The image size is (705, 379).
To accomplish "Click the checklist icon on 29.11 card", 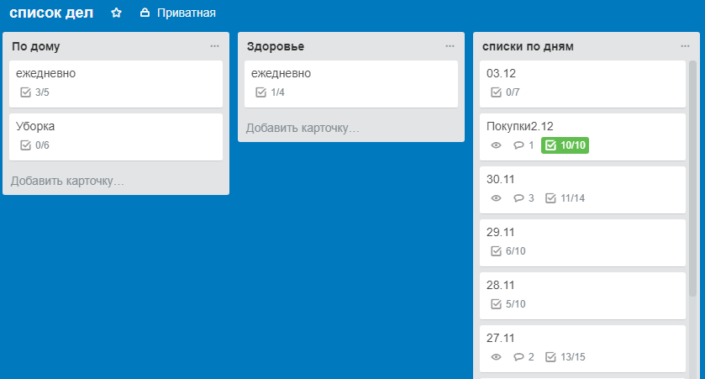I will (496, 251).
